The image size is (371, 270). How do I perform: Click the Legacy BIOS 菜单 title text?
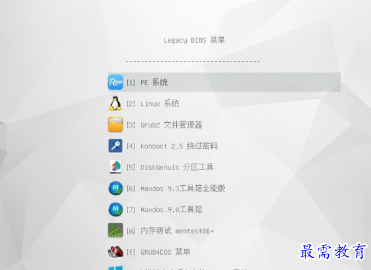(x=194, y=40)
